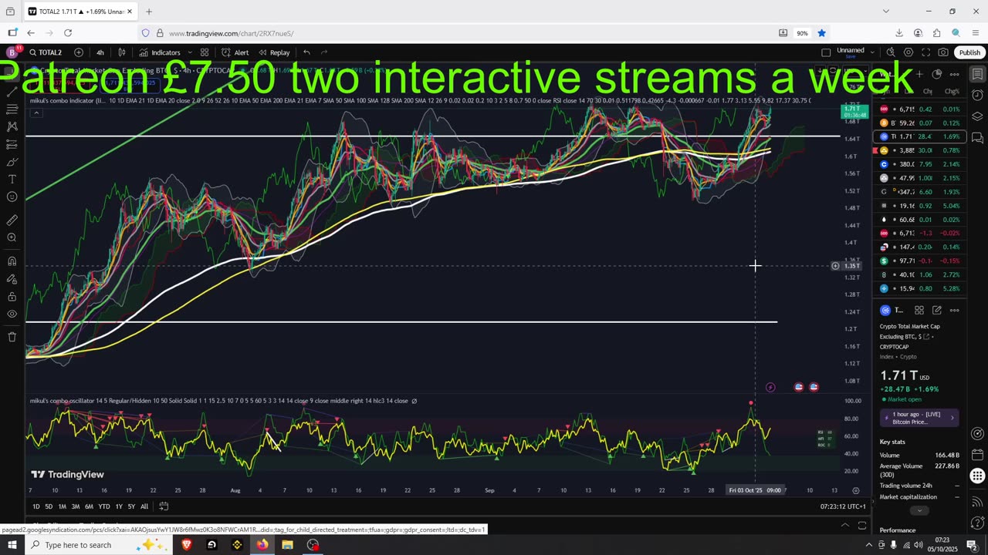The width and height of the screenshot is (988, 555).
Task: Open the emoji icons drawing tool
Action: [12, 197]
